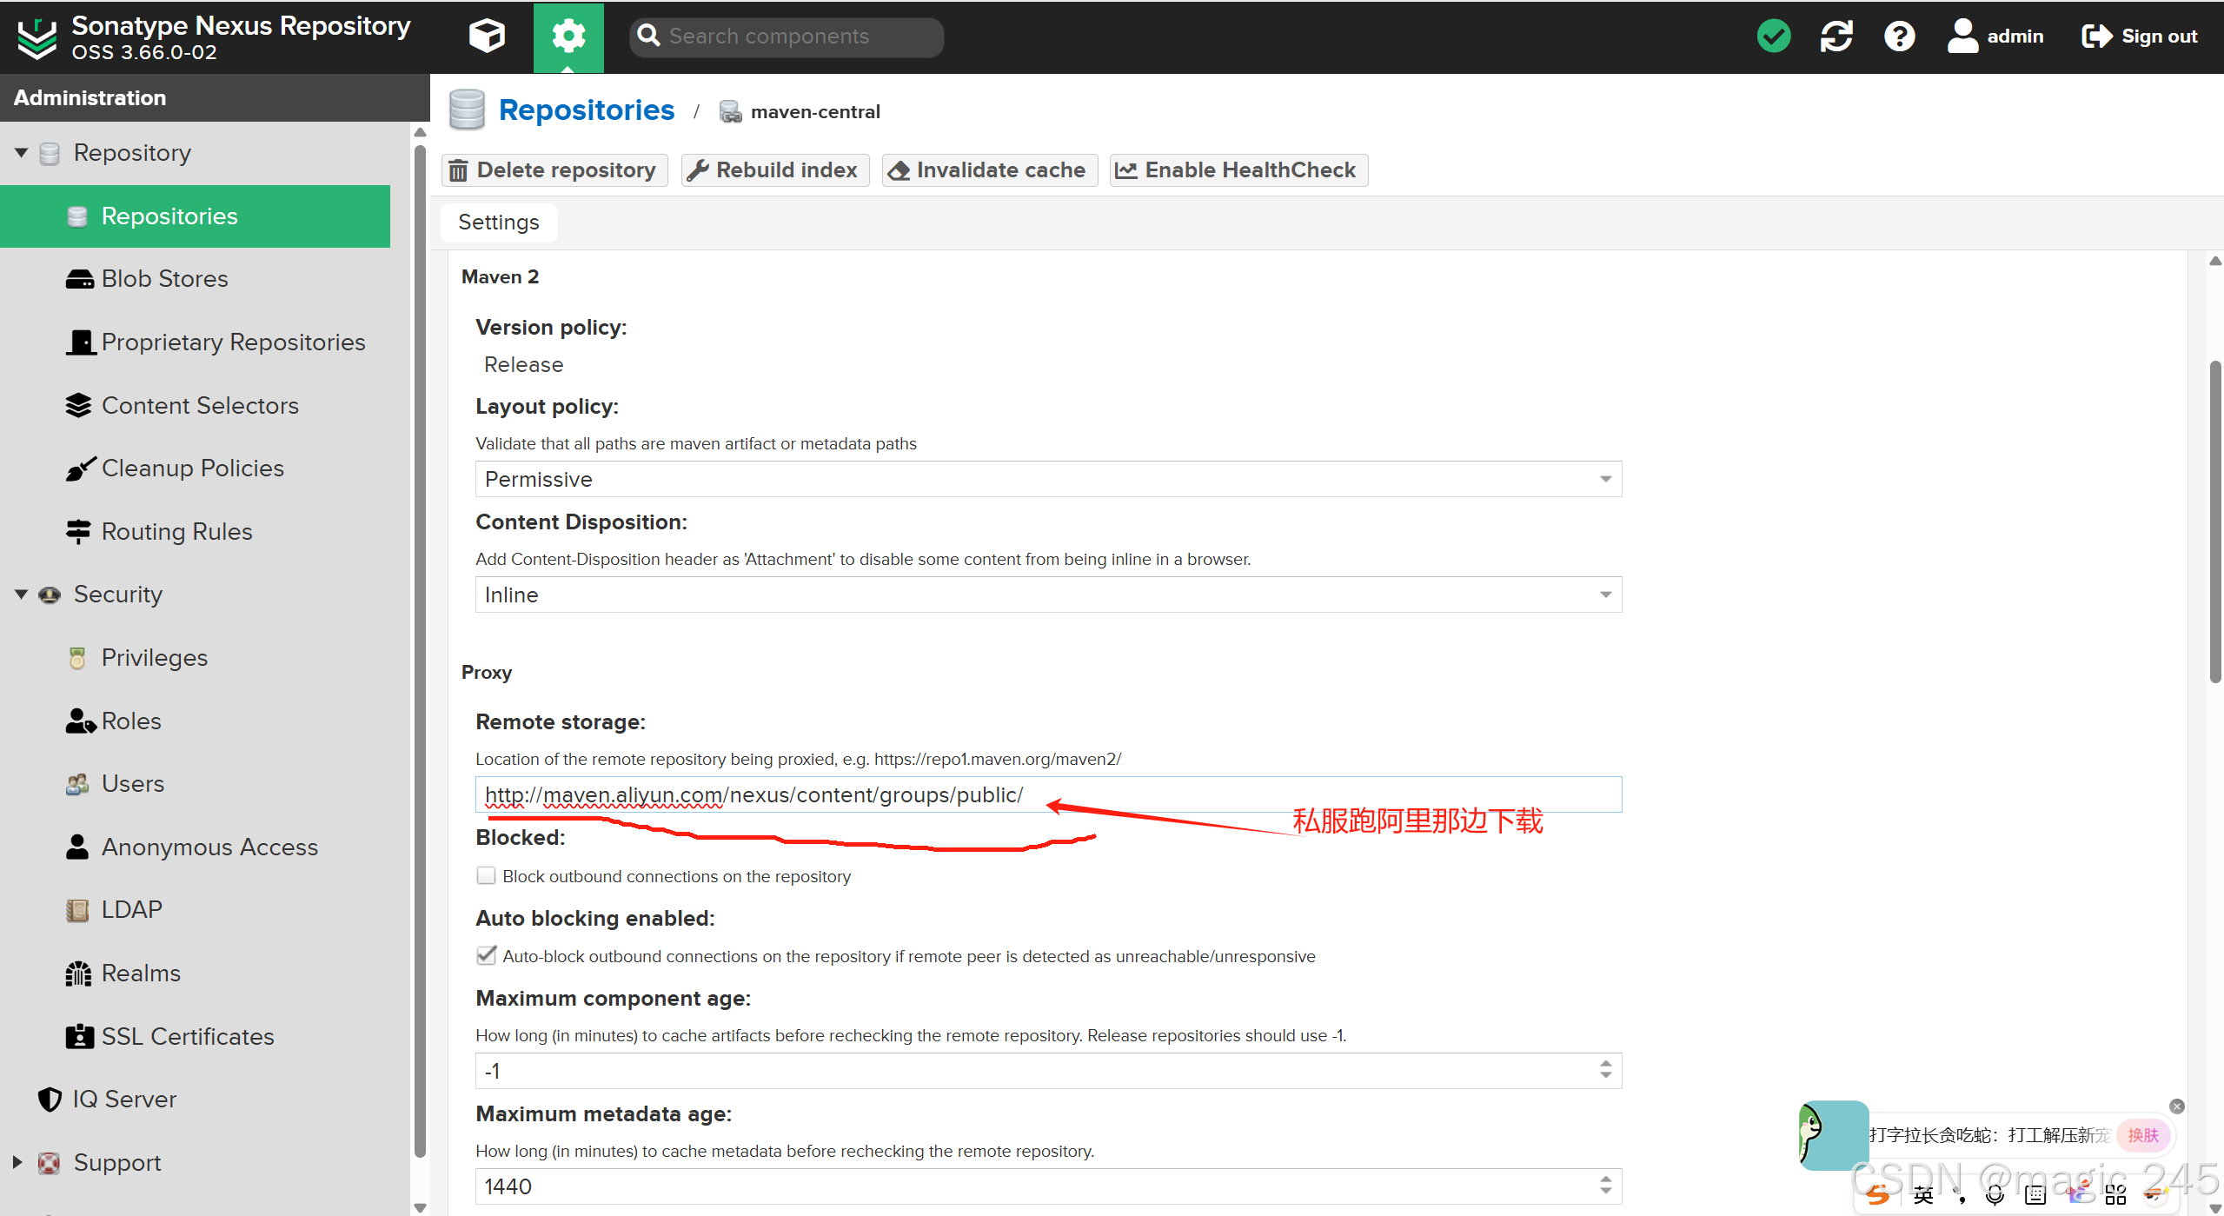Click the Invalidate cache button

pyautogui.click(x=989, y=170)
